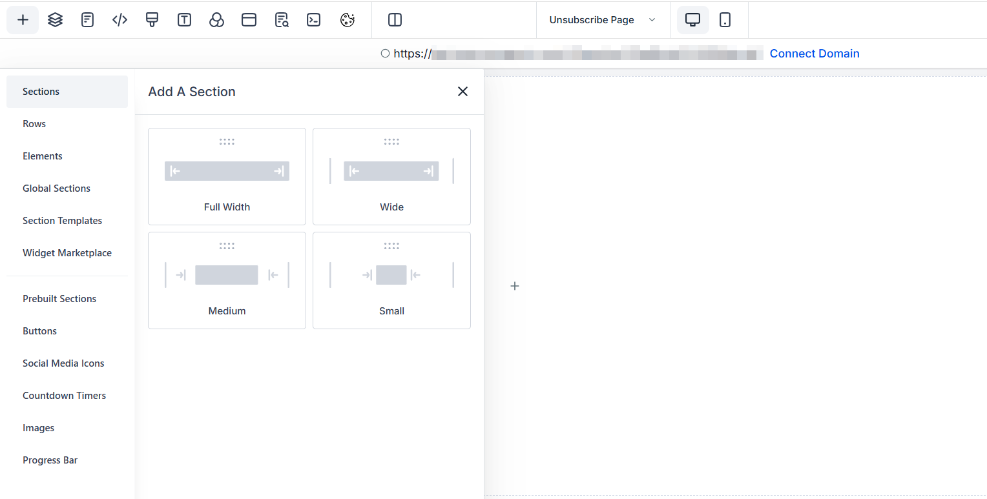Switch to mobile device view
The image size is (987, 499).
[x=725, y=20]
